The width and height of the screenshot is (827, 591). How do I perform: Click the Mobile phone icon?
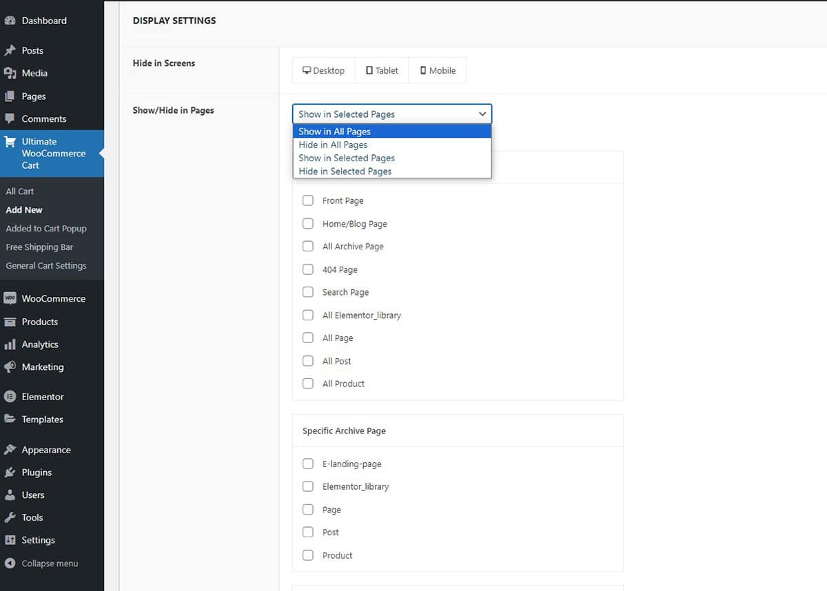[423, 70]
